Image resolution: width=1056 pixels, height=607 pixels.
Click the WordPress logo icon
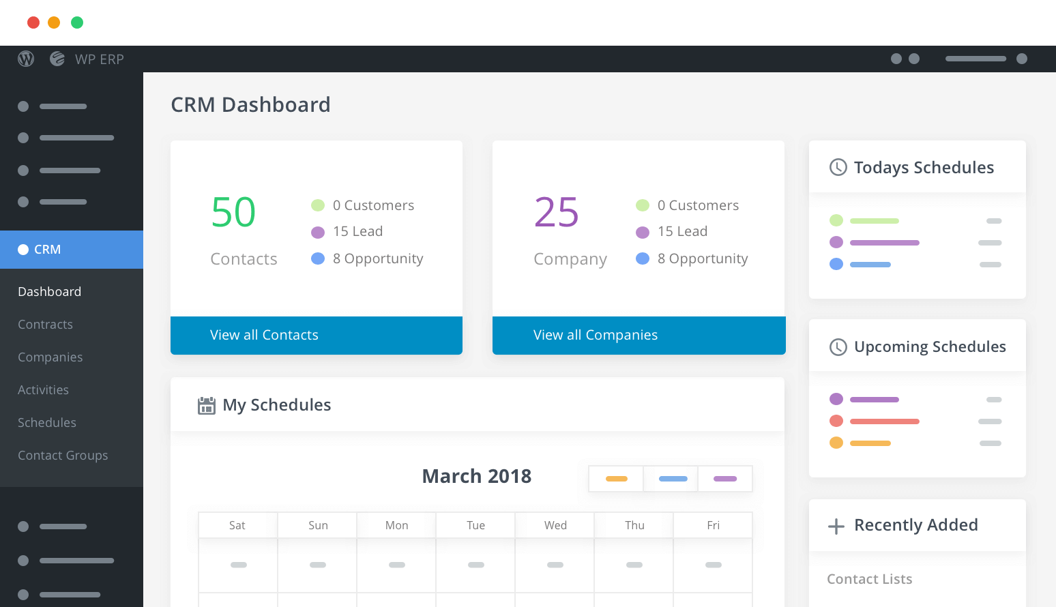coord(26,59)
